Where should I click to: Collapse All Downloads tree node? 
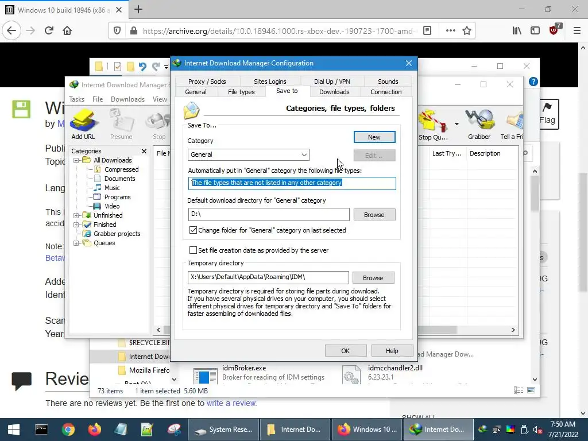(76, 160)
